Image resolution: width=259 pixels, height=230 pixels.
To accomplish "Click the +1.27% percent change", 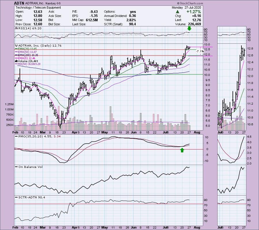I will click(x=194, y=12).
